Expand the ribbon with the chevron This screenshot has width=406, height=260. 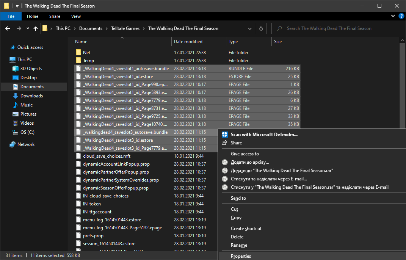[x=393, y=16]
